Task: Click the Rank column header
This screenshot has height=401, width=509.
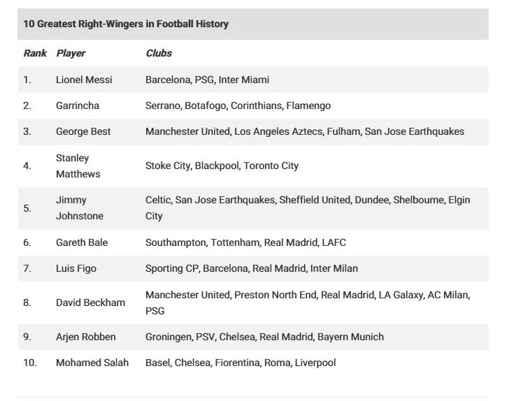Action: (35, 53)
